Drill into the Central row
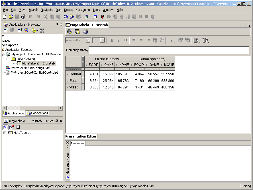This screenshot has width=253, height=190. pos(67,74)
